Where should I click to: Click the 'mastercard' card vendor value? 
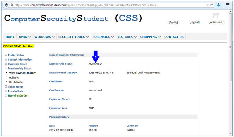click(95, 90)
